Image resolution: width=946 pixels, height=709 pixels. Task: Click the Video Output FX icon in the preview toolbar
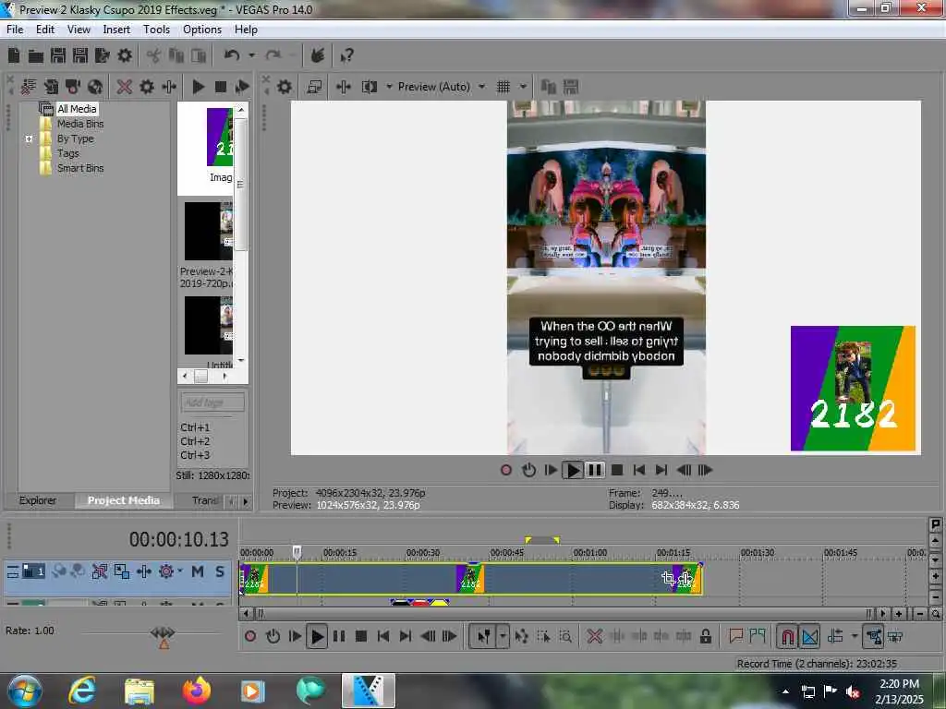click(344, 87)
